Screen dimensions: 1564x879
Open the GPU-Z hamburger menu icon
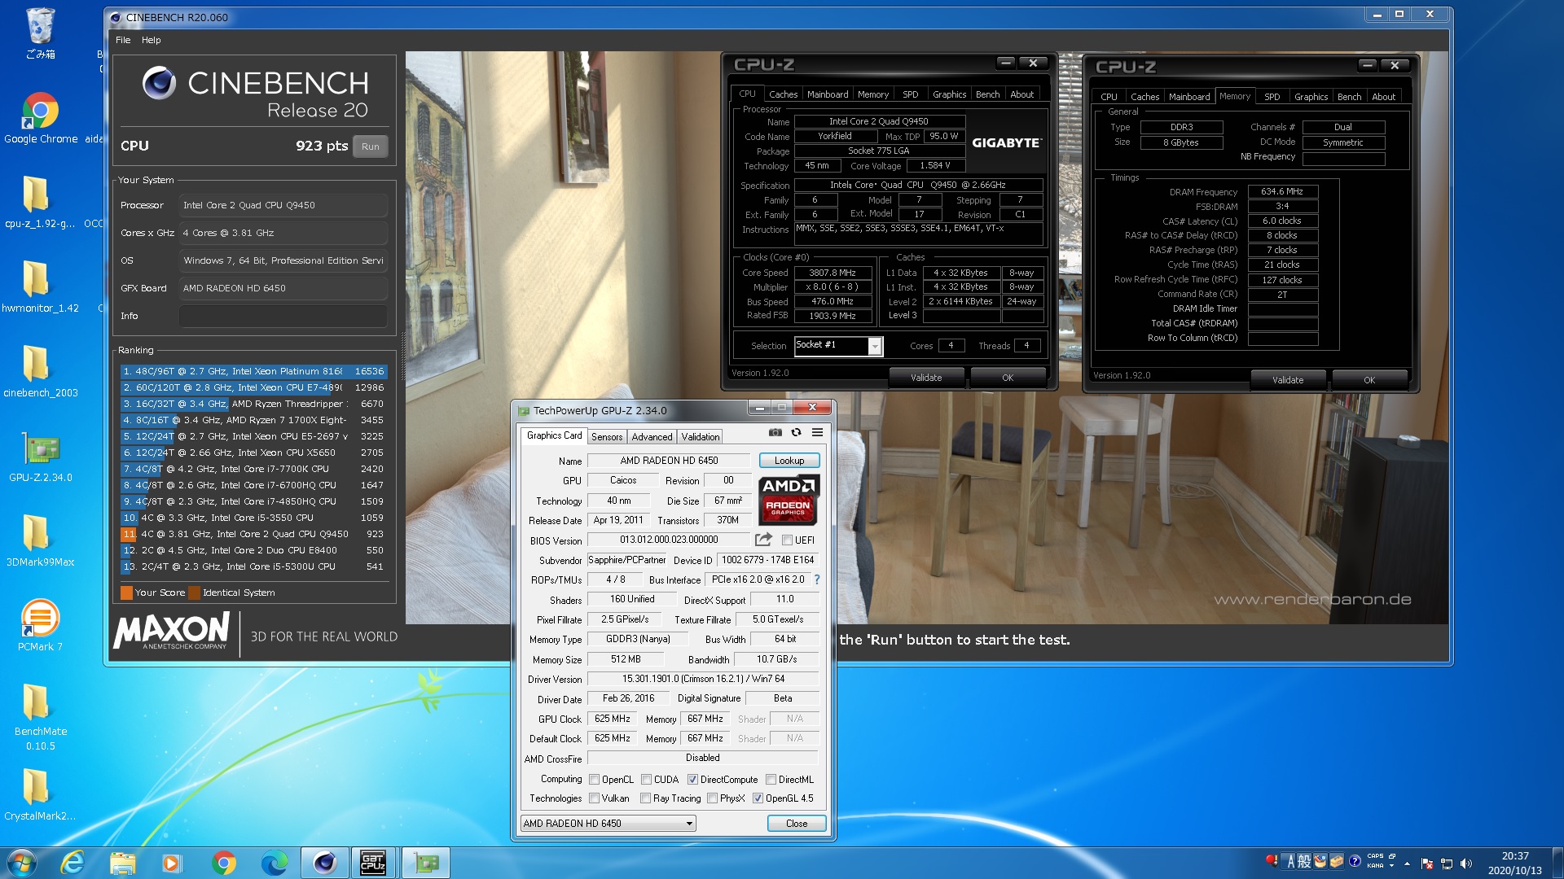coord(817,432)
